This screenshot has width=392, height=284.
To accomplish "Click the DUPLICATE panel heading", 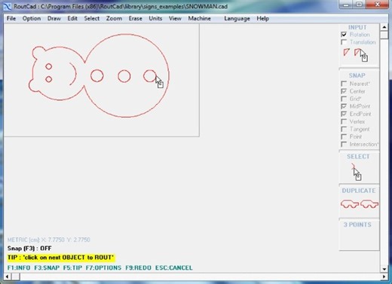I will pos(359,191).
